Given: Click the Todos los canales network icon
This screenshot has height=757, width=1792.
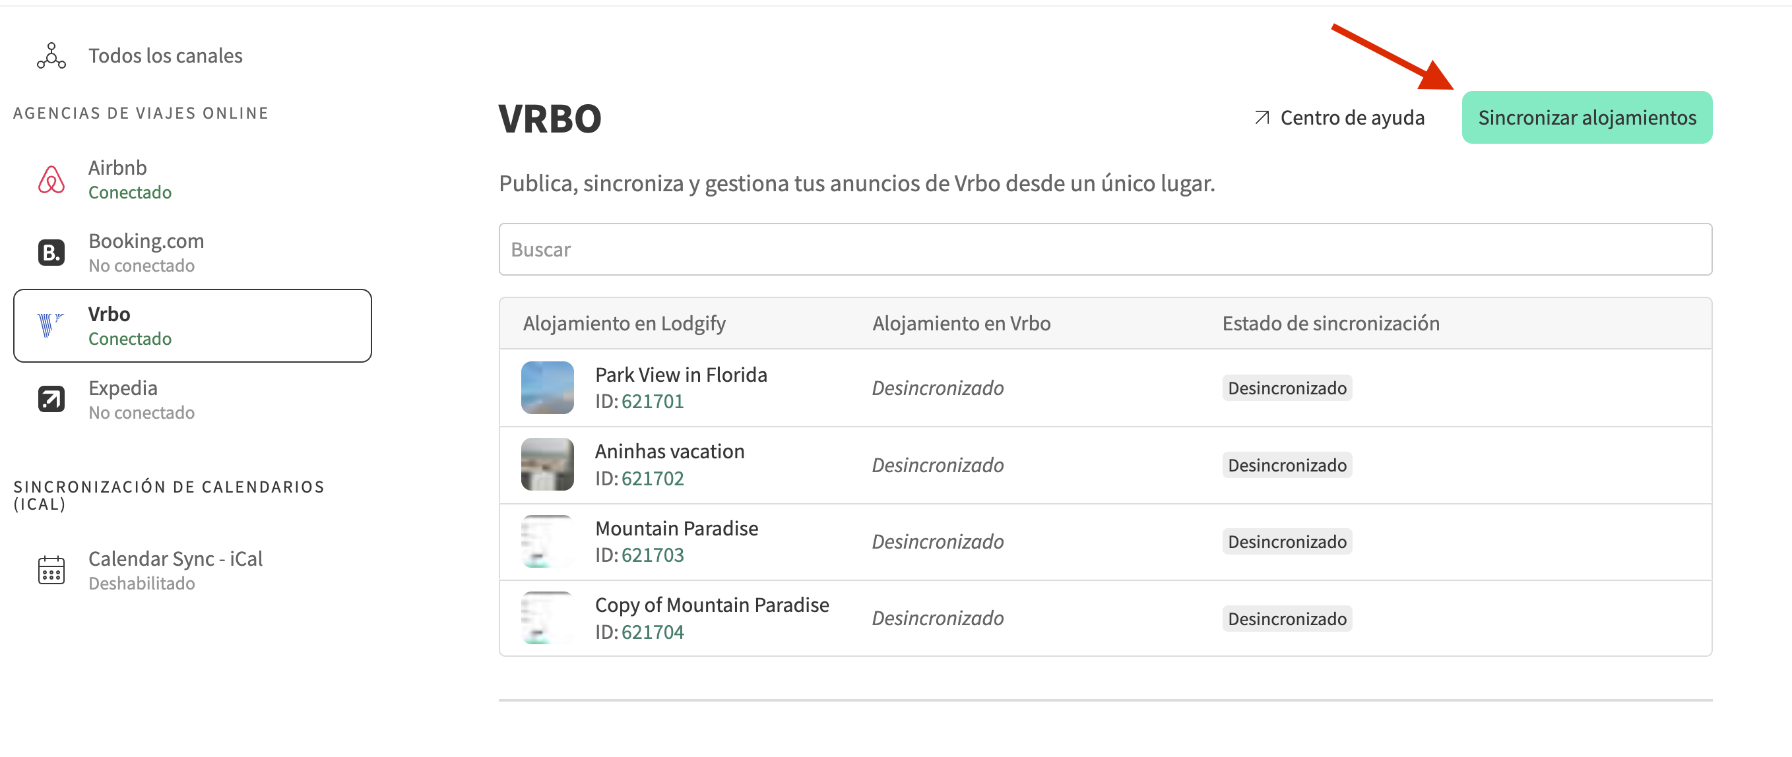Looking at the screenshot, I should [51, 55].
